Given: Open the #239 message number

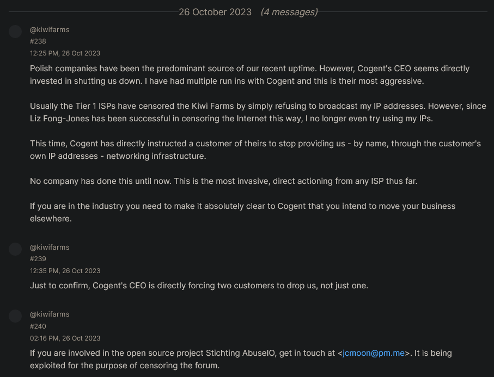Looking at the screenshot, I should coord(38,259).
